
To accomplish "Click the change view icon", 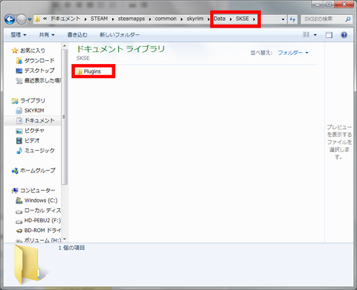I will pyautogui.click(x=306, y=35).
